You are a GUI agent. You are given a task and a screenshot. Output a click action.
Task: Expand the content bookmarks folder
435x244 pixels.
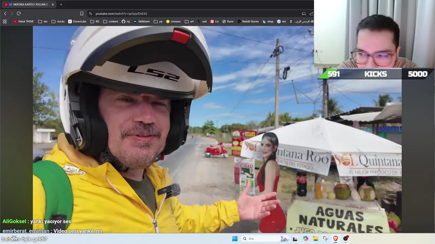pyautogui.click(x=111, y=21)
